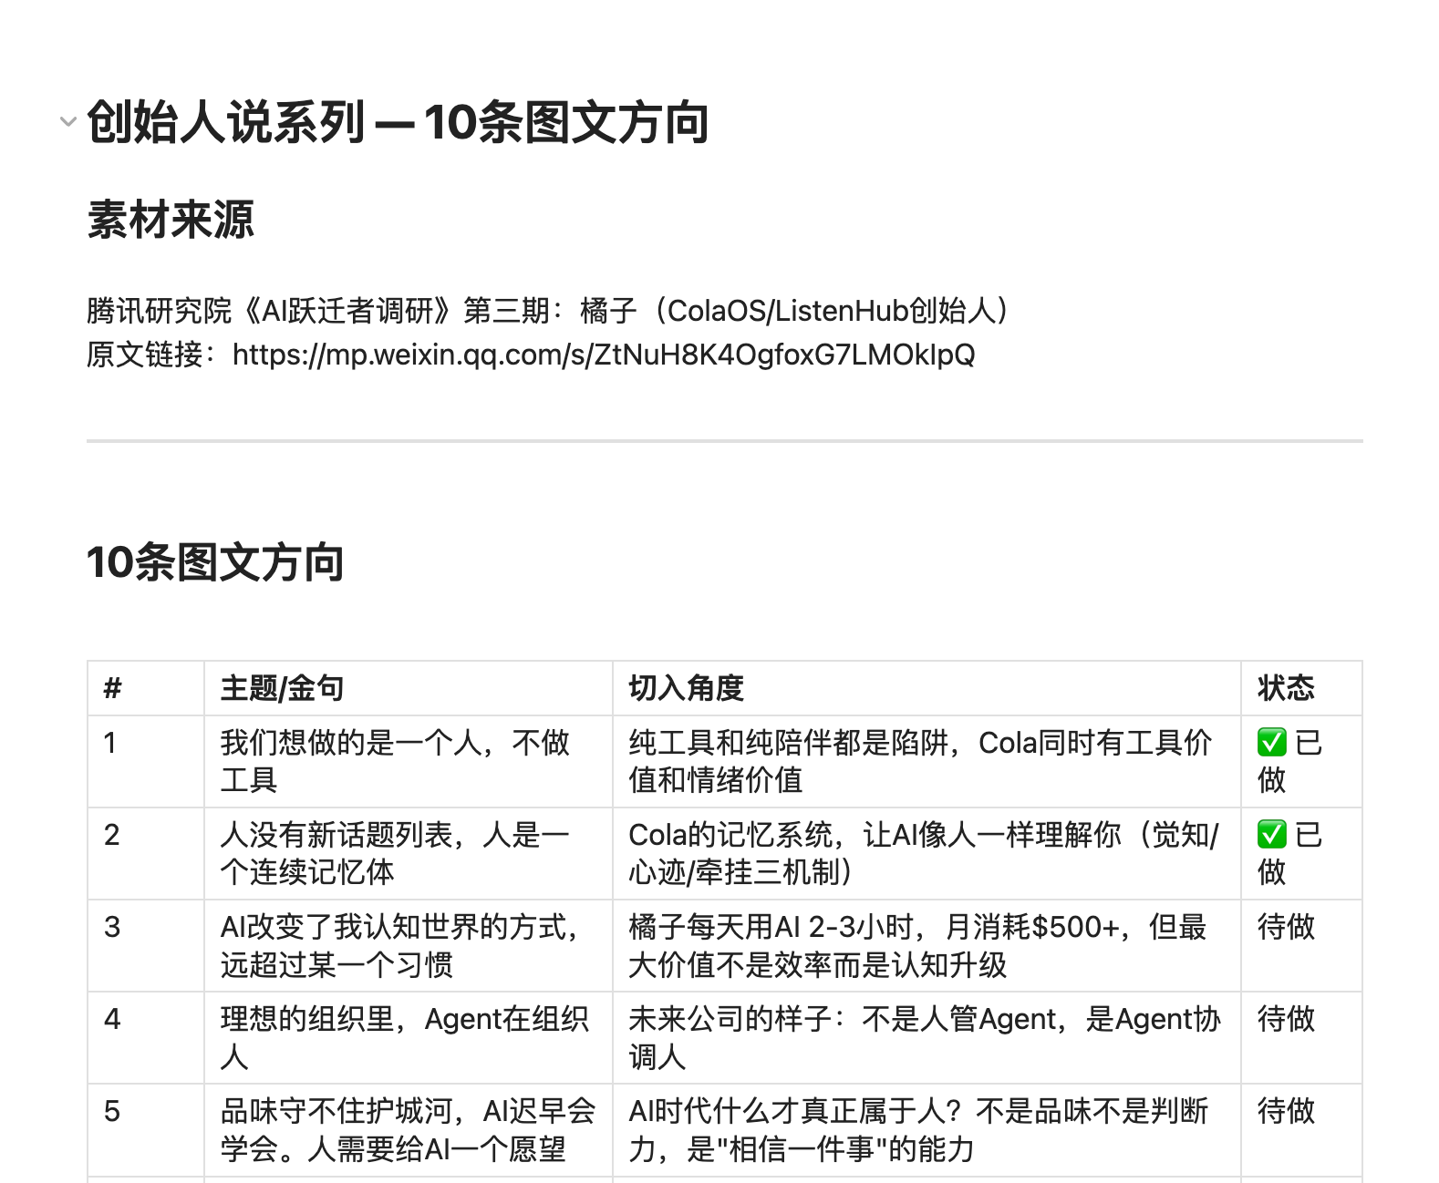Click the 待做 status cell in row 3

1301,945
